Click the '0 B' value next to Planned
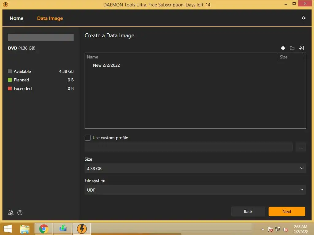 pyautogui.click(x=71, y=80)
